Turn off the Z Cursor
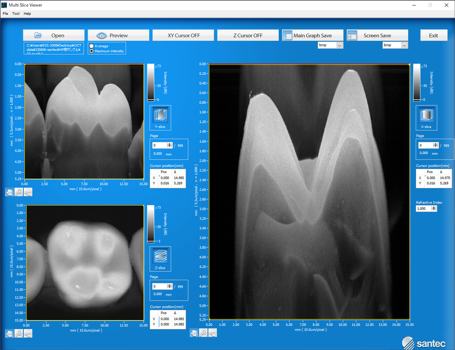 click(x=248, y=35)
